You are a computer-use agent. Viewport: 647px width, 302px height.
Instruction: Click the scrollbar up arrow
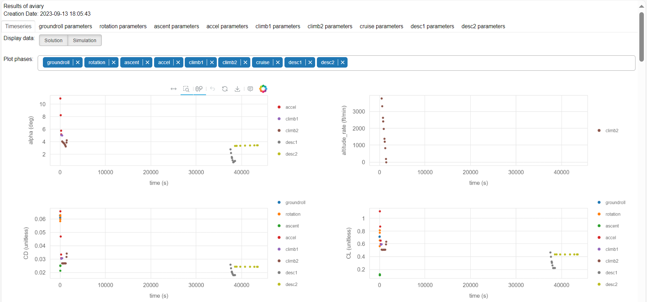click(641, 6)
